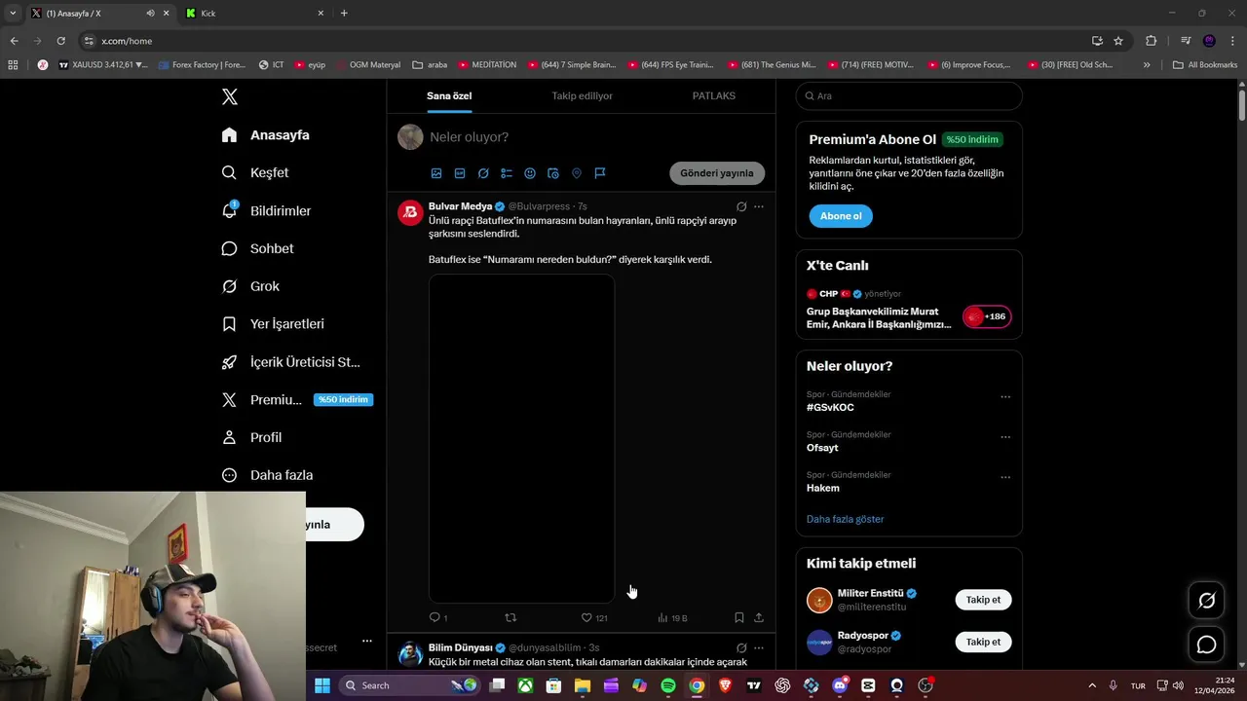Image resolution: width=1247 pixels, height=701 pixels.
Task: Add GIF to new post
Action: tap(460, 173)
